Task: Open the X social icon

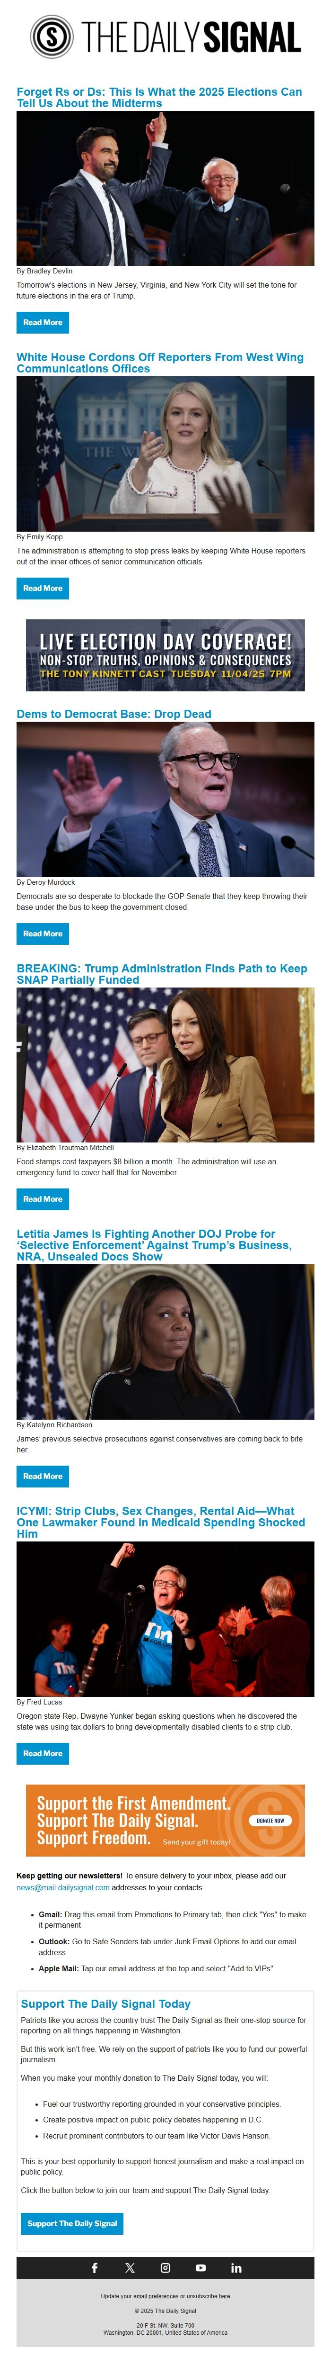Action: click(129, 2267)
